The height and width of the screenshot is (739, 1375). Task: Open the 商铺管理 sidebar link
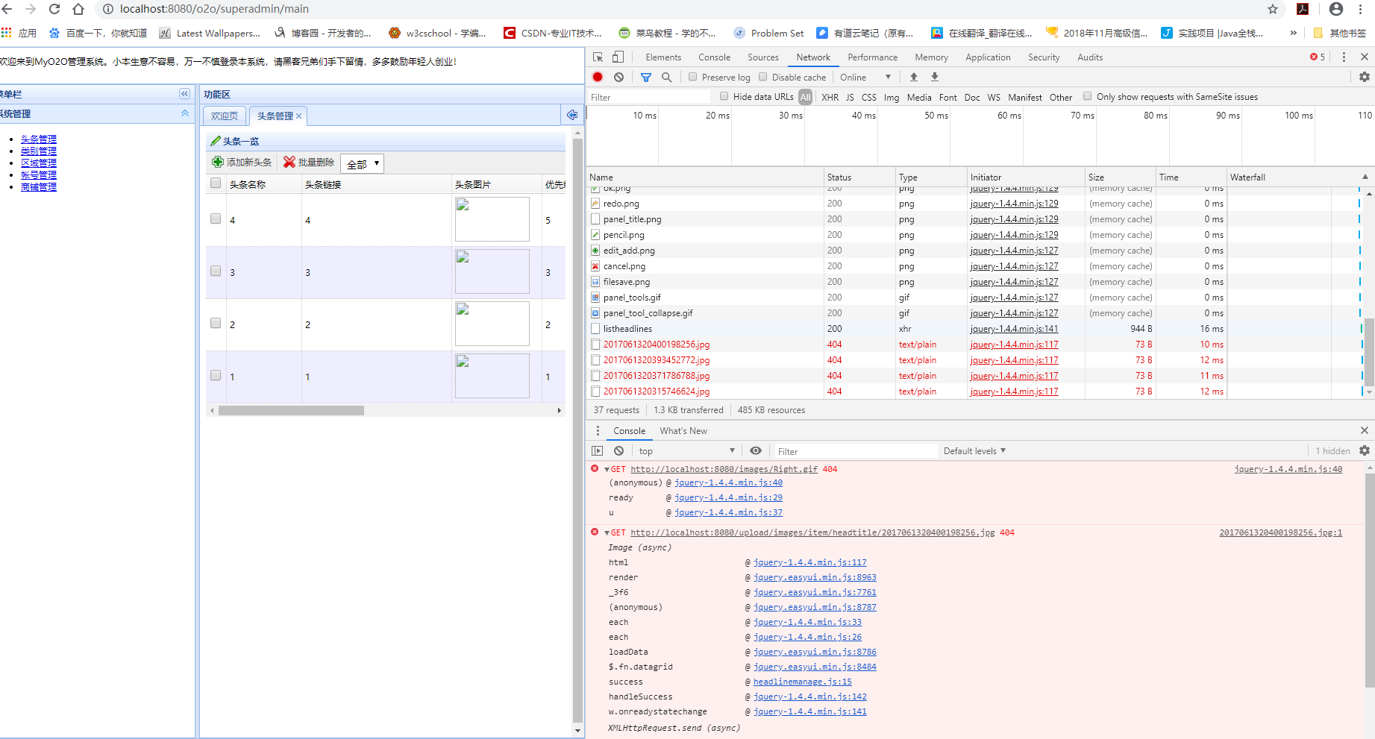(x=39, y=186)
